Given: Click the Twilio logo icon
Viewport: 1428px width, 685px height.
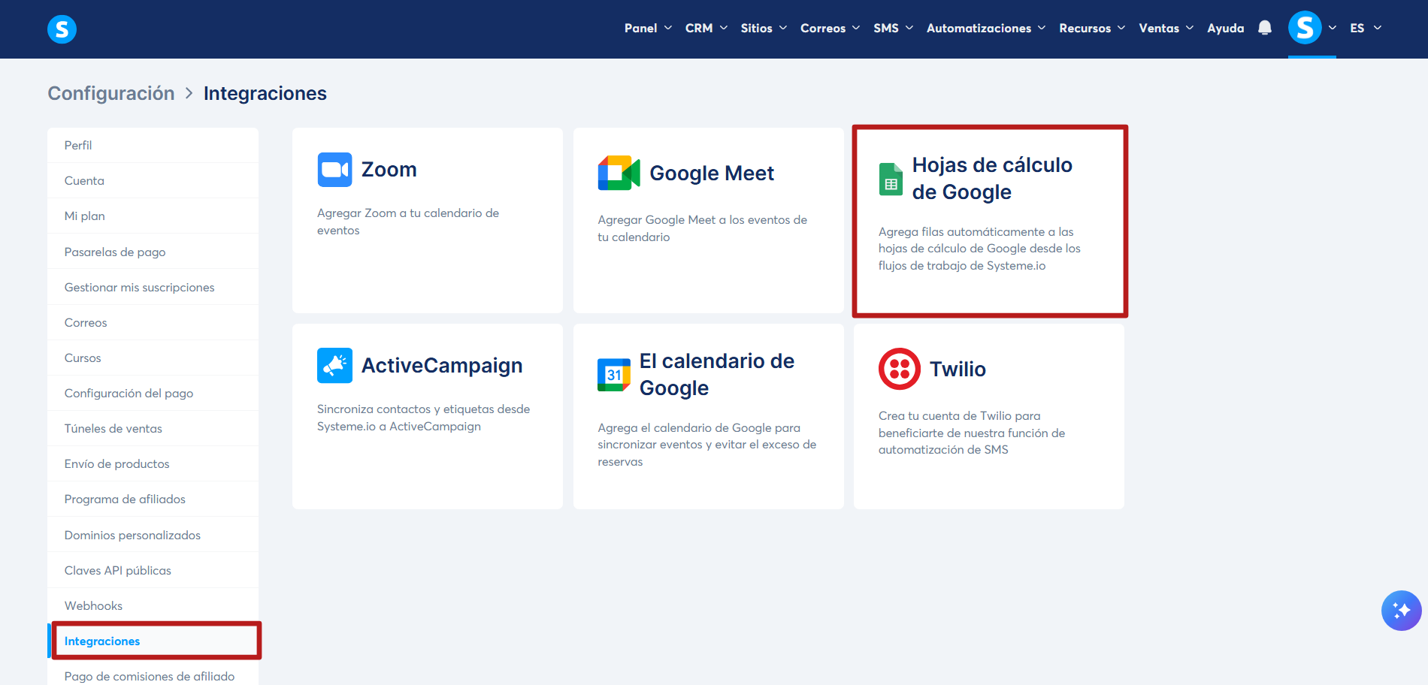Looking at the screenshot, I should pyautogui.click(x=899, y=369).
